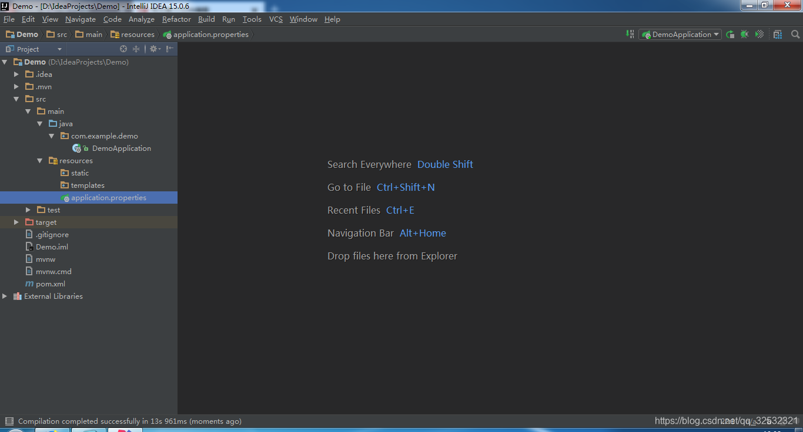Image resolution: width=803 pixels, height=432 pixels.
Task: Toggle tool window buttons in status bar
Action: coord(9,421)
